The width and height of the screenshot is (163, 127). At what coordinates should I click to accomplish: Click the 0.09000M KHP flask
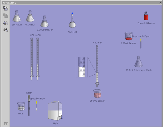point(44,21)
